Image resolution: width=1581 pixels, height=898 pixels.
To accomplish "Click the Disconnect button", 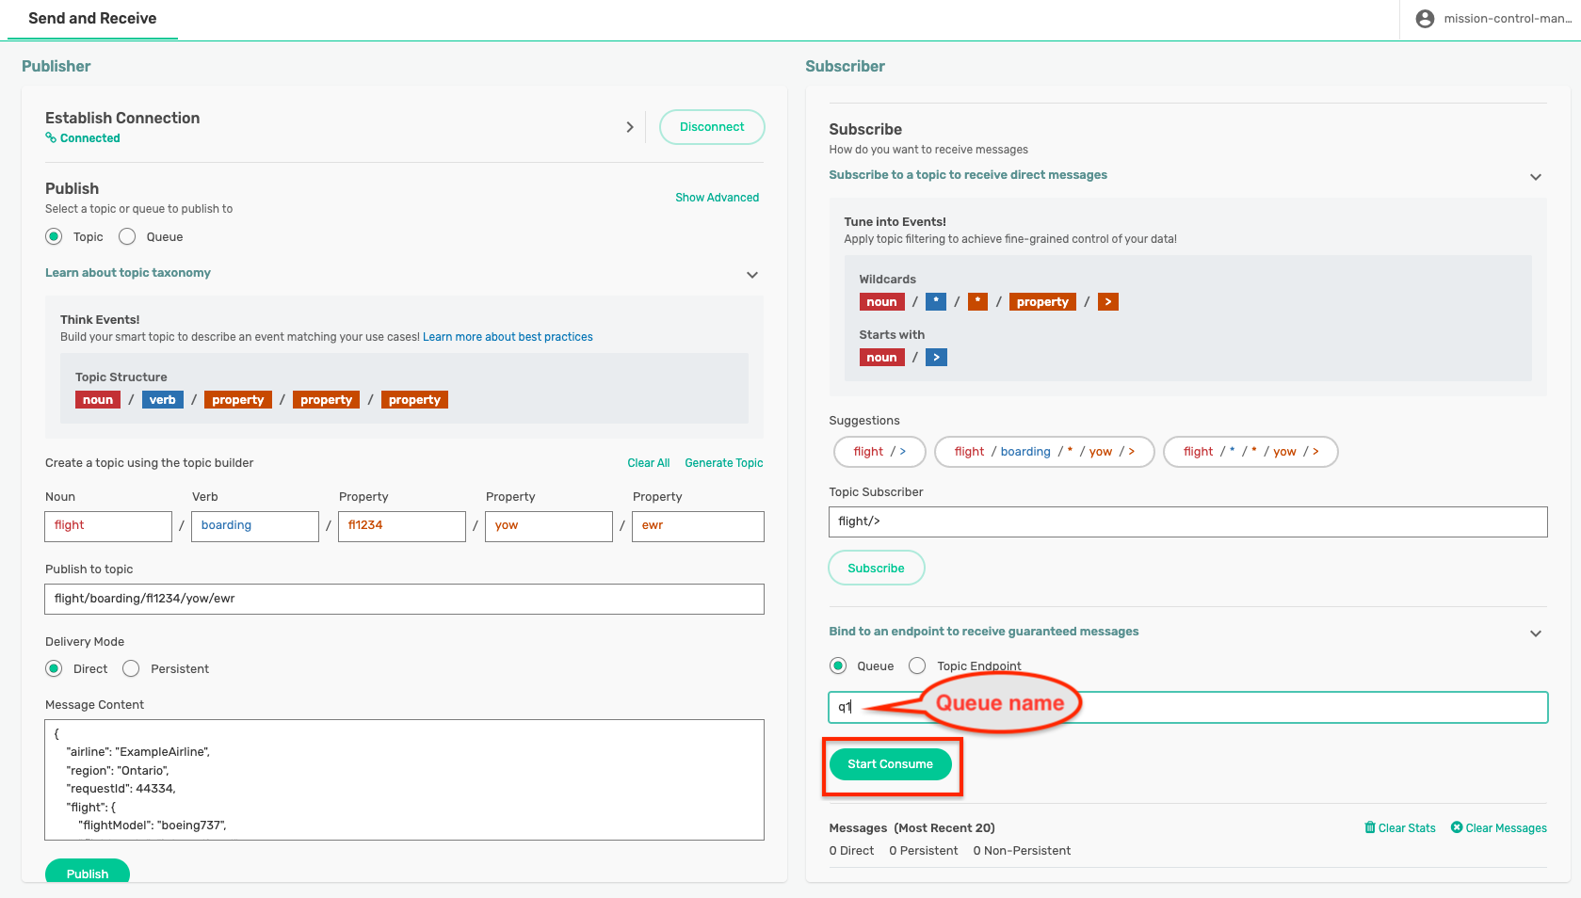I will (712, 127).
